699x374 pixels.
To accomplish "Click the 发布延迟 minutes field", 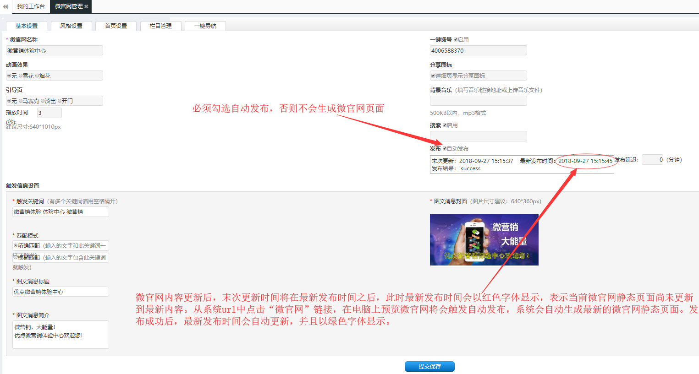I will [653, 159].
